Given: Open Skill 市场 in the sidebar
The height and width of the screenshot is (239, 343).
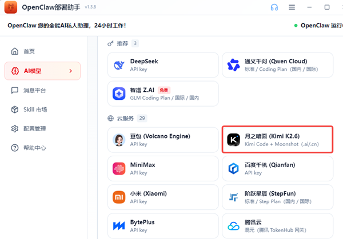Looking at the screenshot, I should click(x=42, y=110).
